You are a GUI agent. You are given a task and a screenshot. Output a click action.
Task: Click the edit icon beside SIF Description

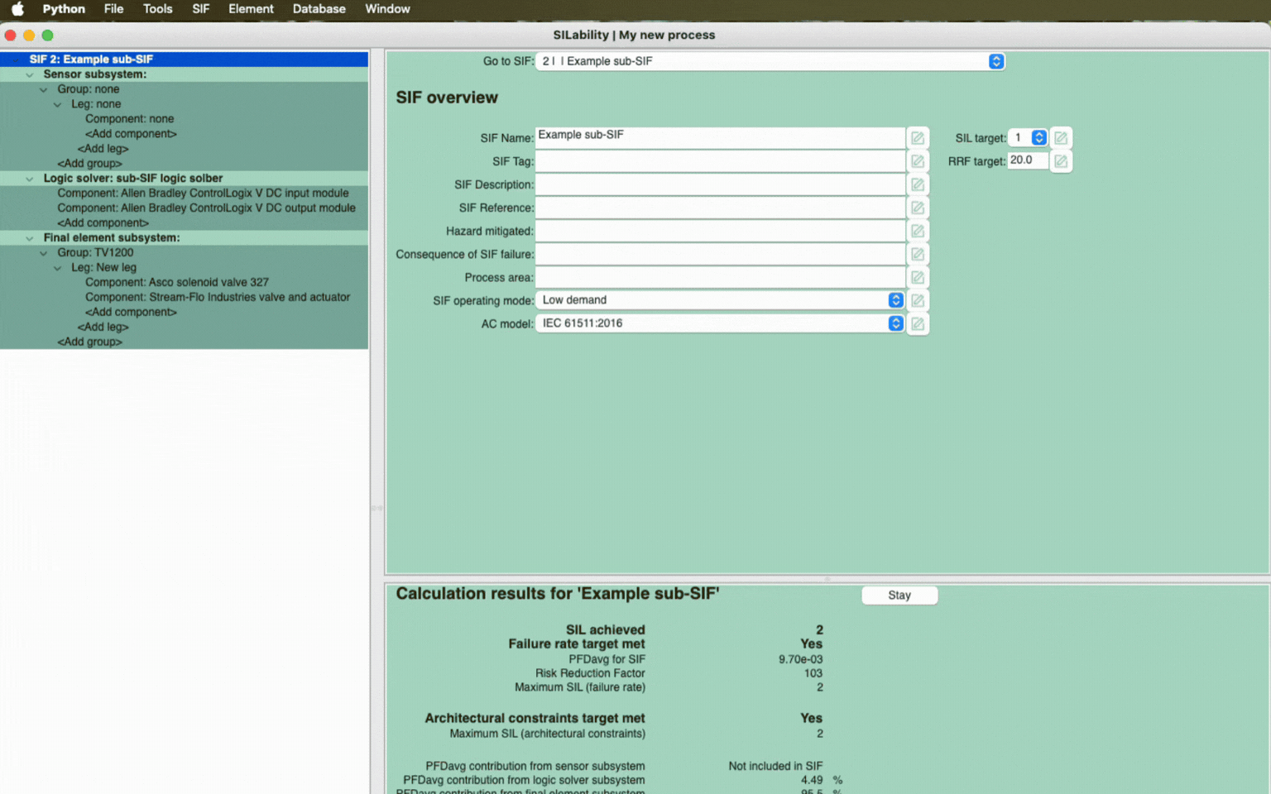click(917, 184)
